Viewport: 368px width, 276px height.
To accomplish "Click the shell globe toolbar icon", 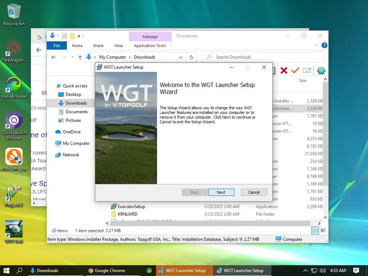I will (321, 70).
